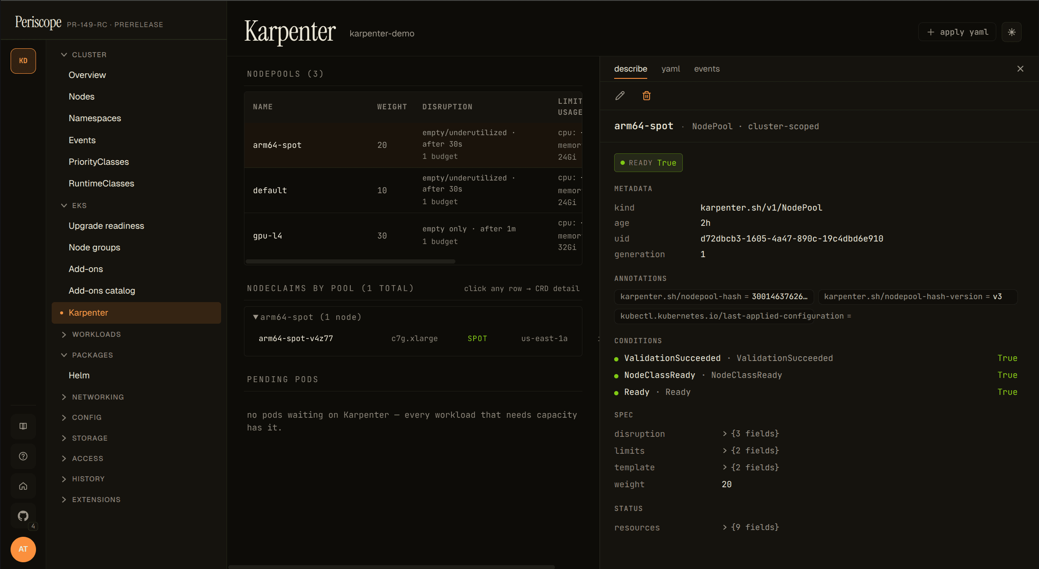Open the help question mark icon
The image size is (1039, 569).
click(23, 456)
